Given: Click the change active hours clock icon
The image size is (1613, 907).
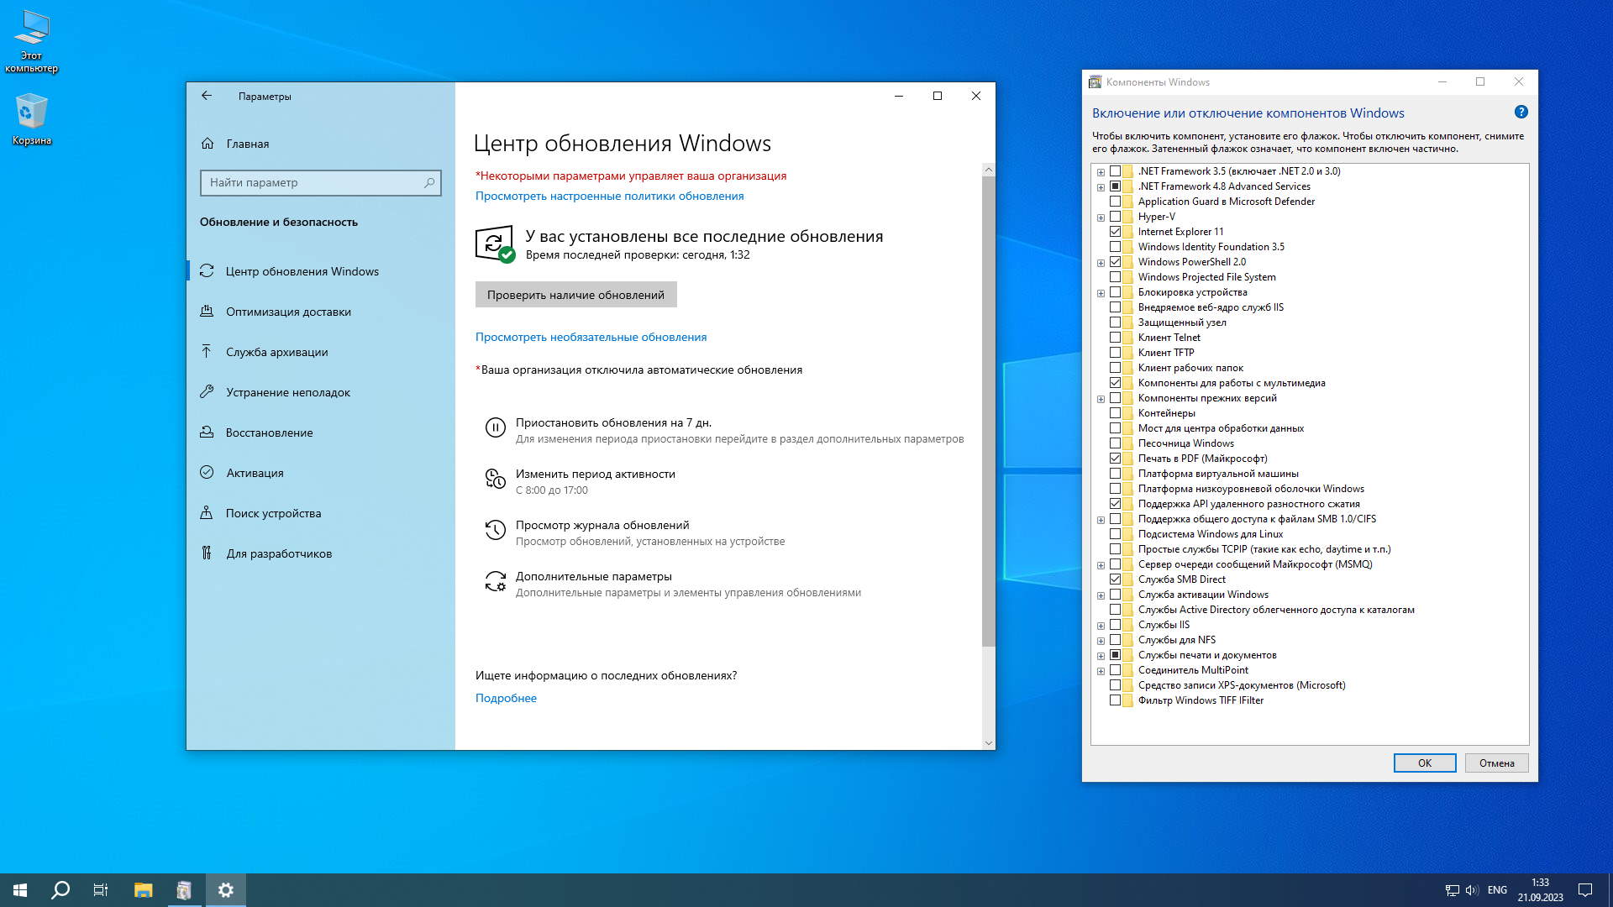Looking at the screenshot, I should (495, 480).
